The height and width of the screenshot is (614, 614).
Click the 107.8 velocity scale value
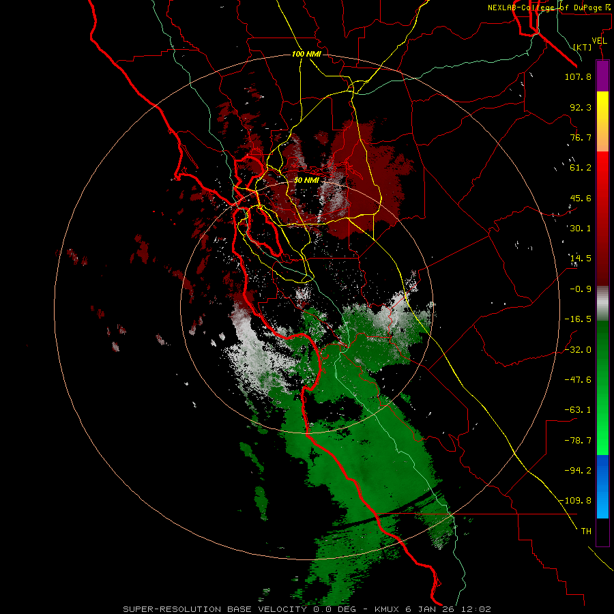[578, 76]
